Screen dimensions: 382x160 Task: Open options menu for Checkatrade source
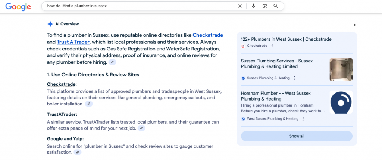click(272, 46)
